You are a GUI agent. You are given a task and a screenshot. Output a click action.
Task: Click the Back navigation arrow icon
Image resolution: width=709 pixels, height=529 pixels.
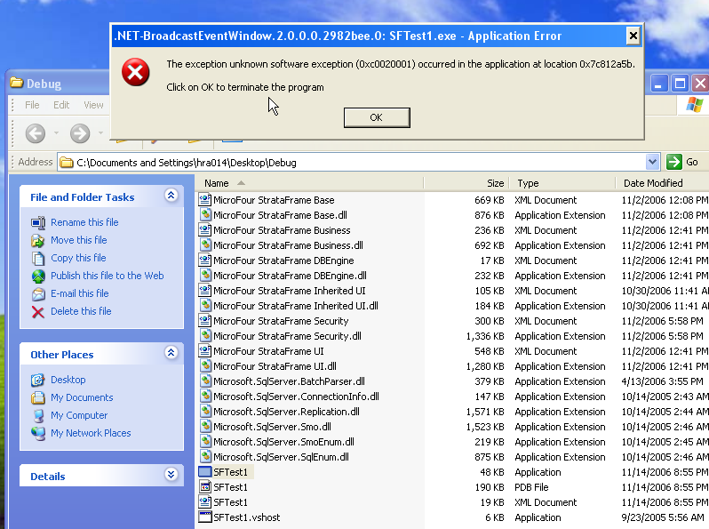pyautogui.click(x=36, y=133)
